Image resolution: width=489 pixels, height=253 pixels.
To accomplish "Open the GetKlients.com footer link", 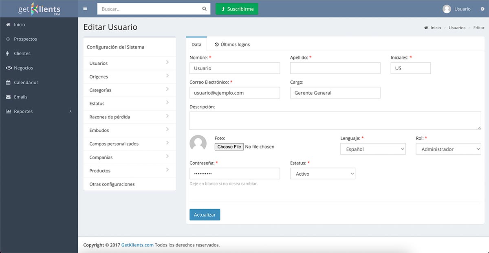I will [x=137, y=245].
